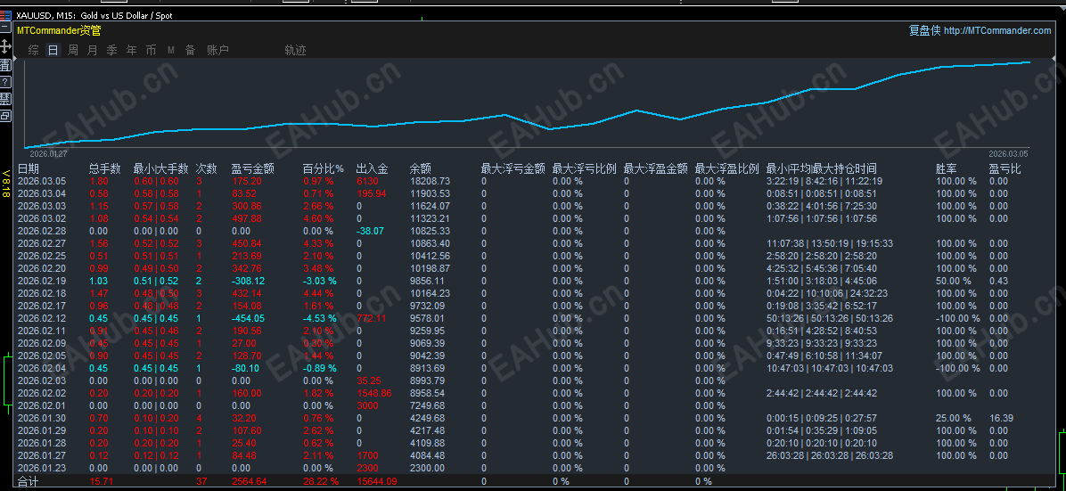Screen dimensions: 1066x491
Task: Click the four-way move arrows icon
Action: click(x=5, y=46)
